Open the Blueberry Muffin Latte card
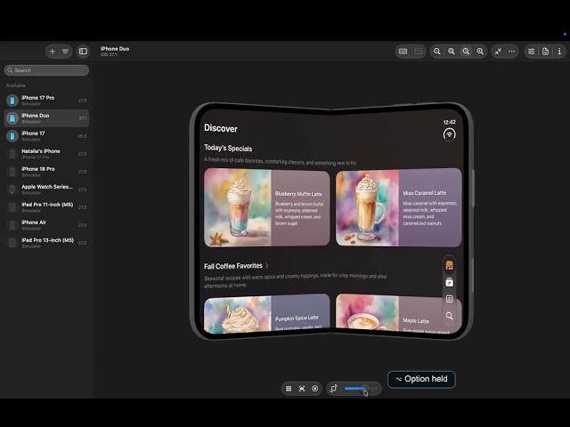The height and width of the screenshot is (427, 570). [x=267, y=207]
